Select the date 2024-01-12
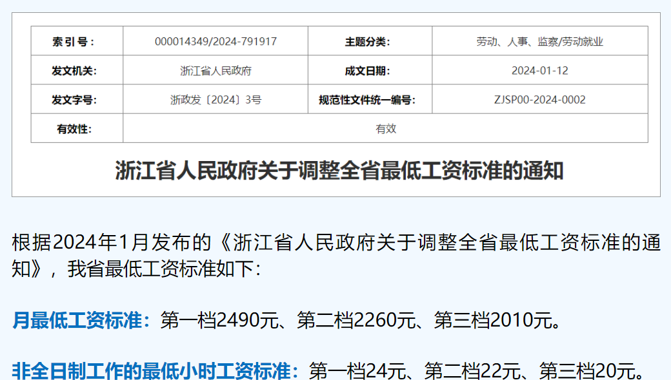671x380 pixels. 539,71
